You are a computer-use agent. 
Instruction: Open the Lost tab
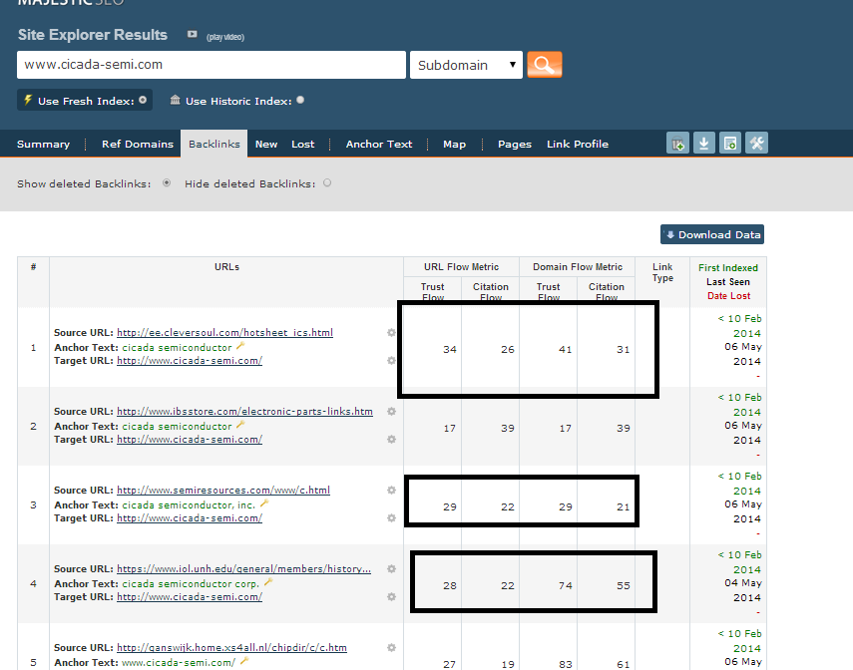pos(303,145)
